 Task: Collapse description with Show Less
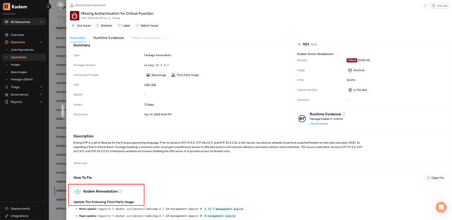click(80, 163)
